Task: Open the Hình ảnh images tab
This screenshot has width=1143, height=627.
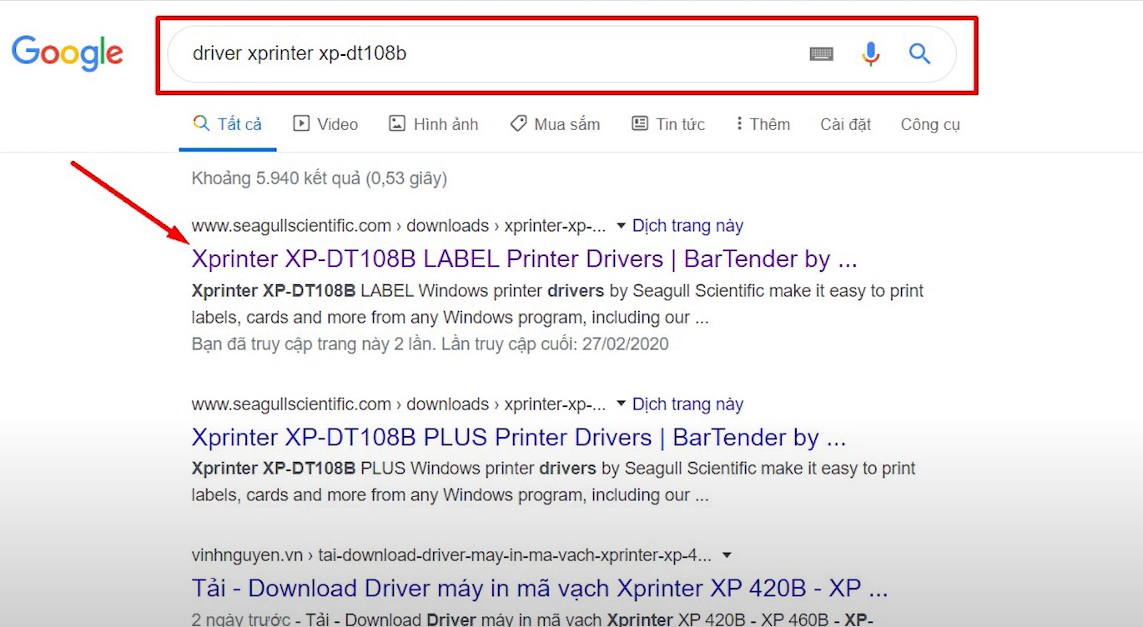Action: pos(434,124)
